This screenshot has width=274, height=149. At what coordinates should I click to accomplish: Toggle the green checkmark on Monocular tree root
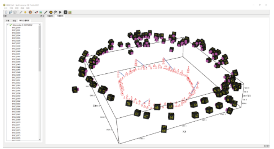(11, 25)
